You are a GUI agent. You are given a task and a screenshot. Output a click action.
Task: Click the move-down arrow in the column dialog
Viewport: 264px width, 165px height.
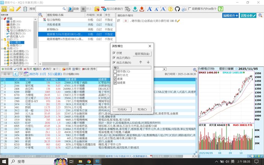(148, 62)
